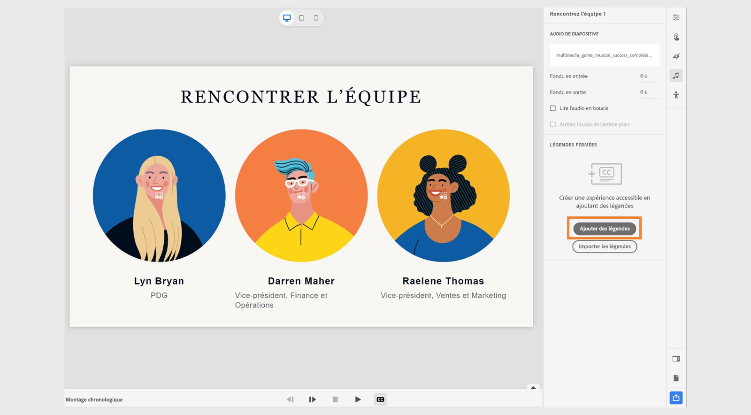Select the 'RENCONTRER L'ÉQUIPE' slide title
Image resolution: width=751 pixels, height=415 pixels.
pos(301,97)
